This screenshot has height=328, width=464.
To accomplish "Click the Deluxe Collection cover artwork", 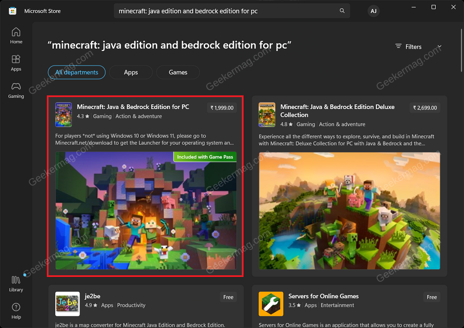I will [349, 211].
